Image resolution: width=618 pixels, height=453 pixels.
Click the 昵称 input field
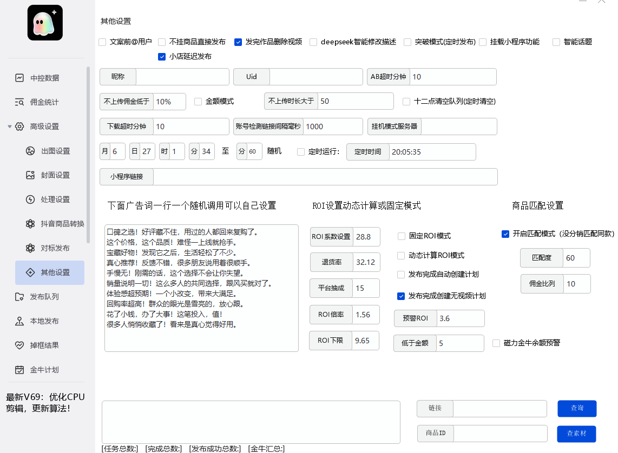coord(182,77)
